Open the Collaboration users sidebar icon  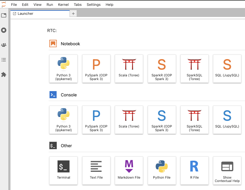point(4,45)
